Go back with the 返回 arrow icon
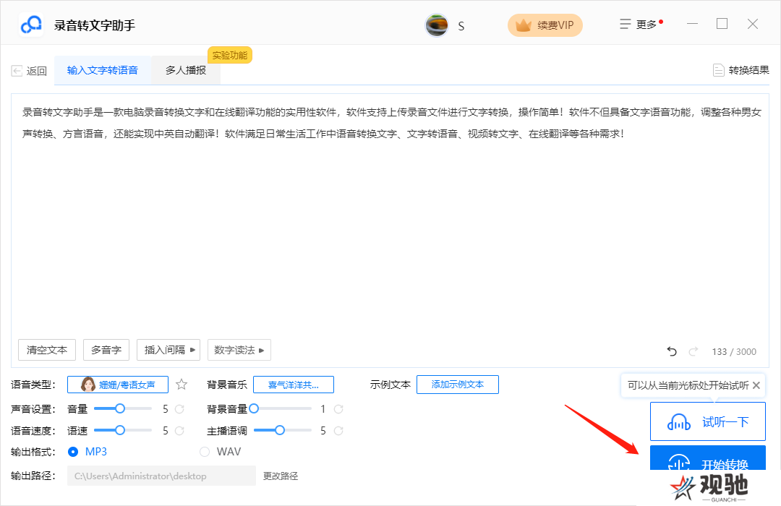This screenshot has width=781, height=506. point(17,71)
